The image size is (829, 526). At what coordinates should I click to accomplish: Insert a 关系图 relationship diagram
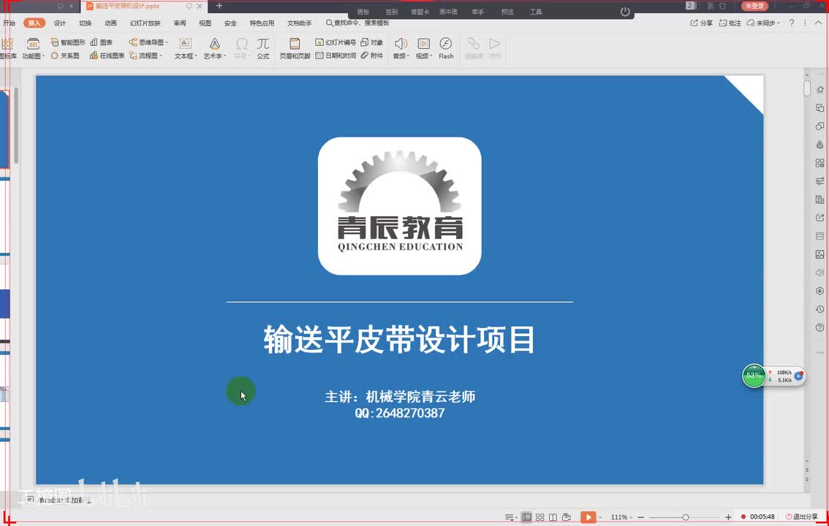[x=65, y=56]
